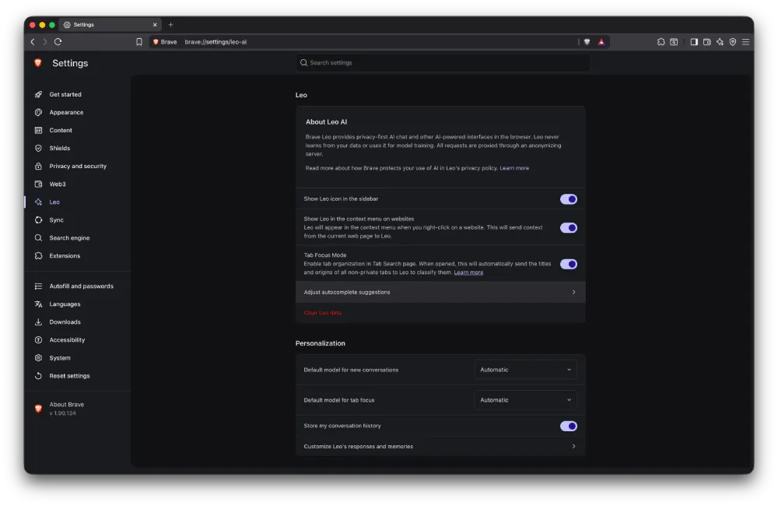Open About Brave version entry

click(x=66, y=409)
